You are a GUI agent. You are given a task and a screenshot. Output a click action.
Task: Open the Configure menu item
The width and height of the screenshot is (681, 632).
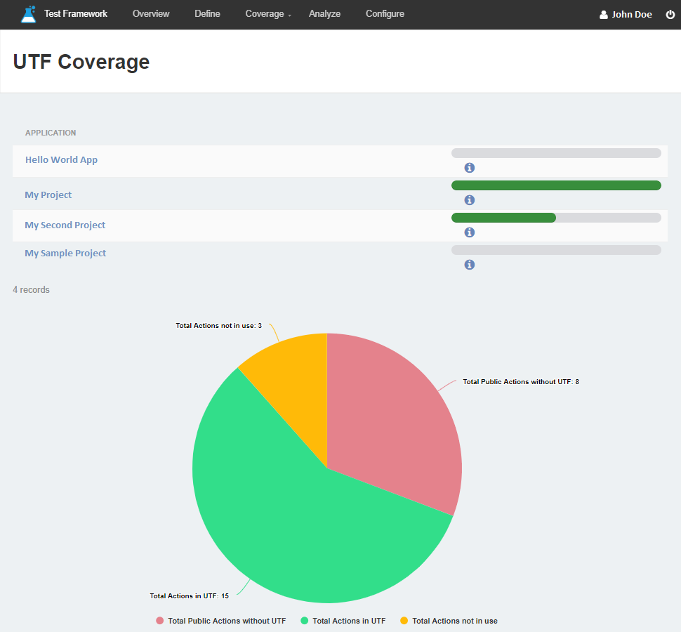[x=385, y=14]
